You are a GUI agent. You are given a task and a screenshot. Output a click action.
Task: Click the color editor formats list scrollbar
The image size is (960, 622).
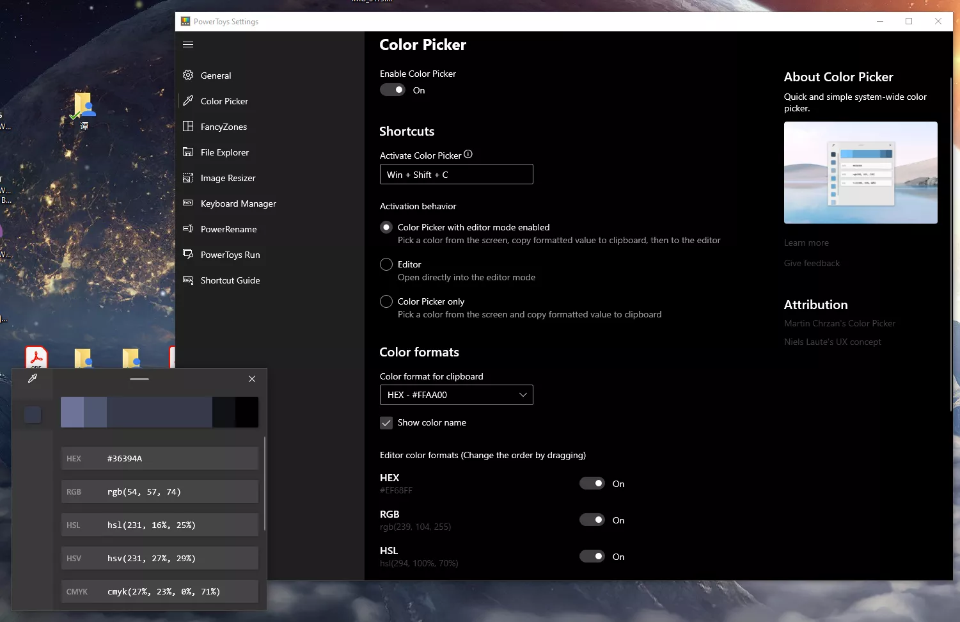pyautogui.click(x=264, y=483)
